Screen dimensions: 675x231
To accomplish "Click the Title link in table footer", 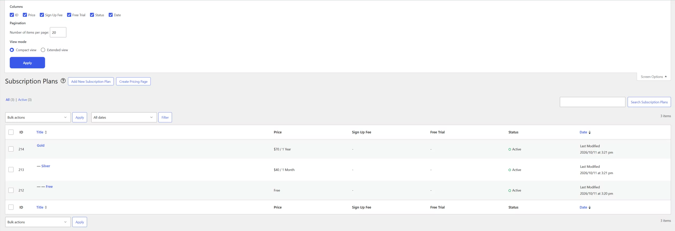I will point(40,207).
